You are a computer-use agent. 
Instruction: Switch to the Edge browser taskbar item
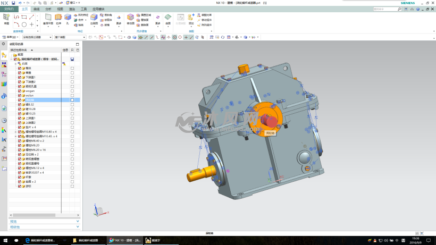(40, 241)
